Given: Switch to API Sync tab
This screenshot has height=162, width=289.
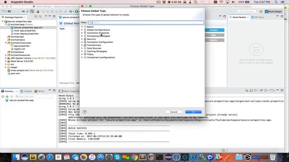Looking at the screenshot, I should 257,17.
